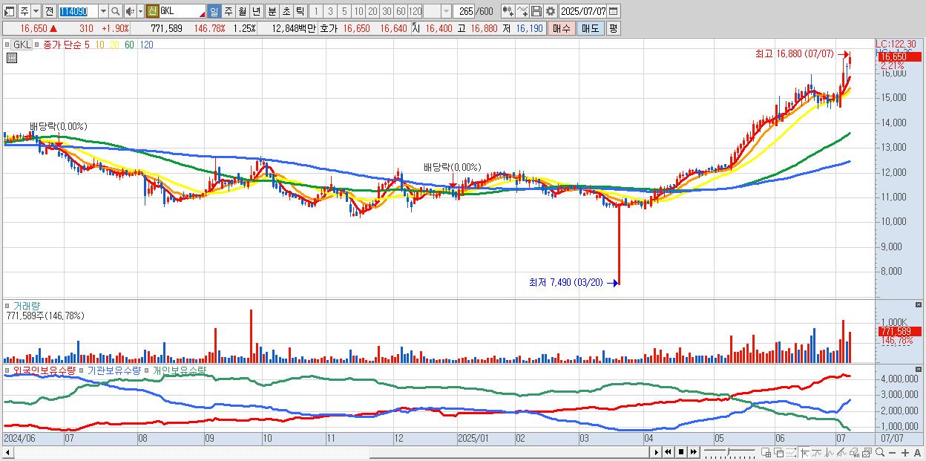
Task: Click the minus zoom-out icon
Action: pos(892,452)
